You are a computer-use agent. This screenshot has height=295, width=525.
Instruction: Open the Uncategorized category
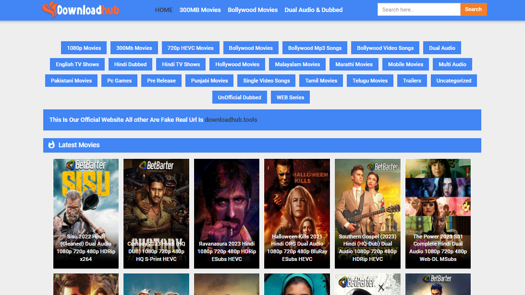[x=454, y=81]
